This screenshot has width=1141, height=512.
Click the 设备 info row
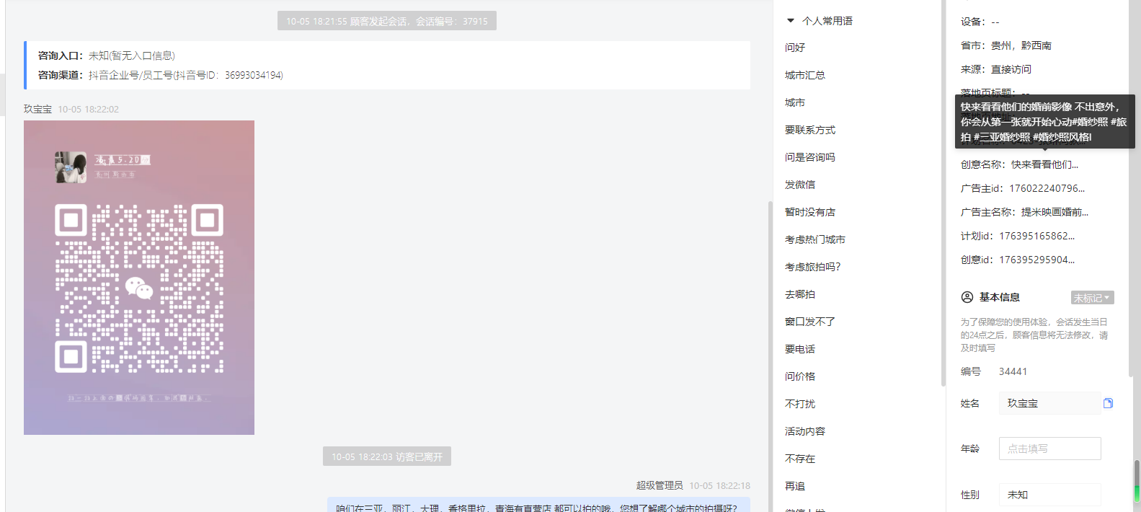[980, 22]
